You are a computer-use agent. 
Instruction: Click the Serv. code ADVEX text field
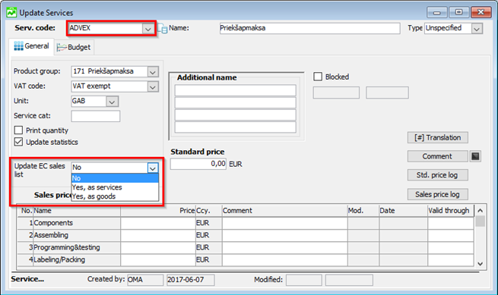106,28
